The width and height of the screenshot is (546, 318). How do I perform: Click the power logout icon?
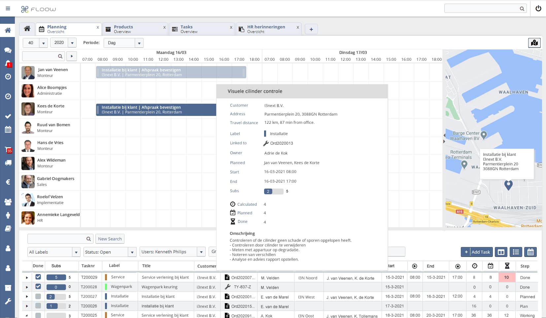click(538, 9)
